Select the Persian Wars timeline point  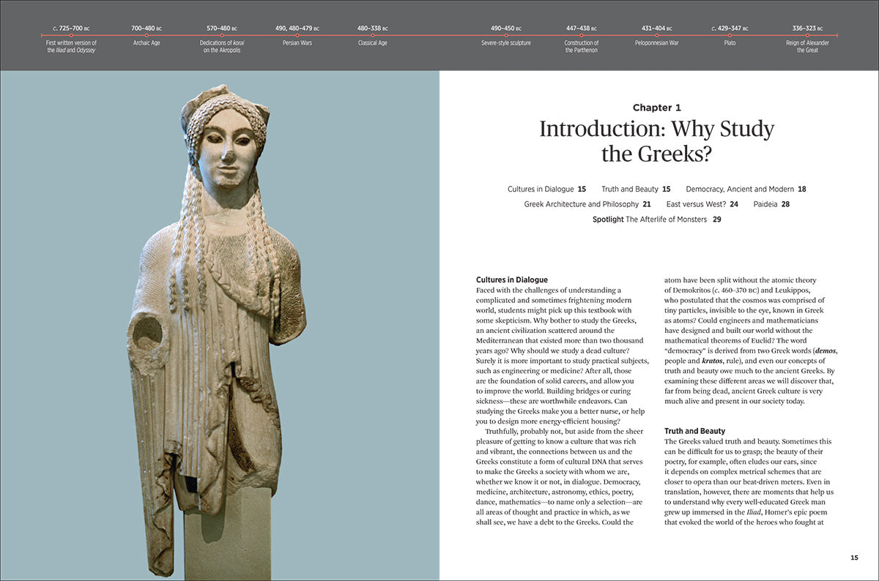click(x=297, y=35)
